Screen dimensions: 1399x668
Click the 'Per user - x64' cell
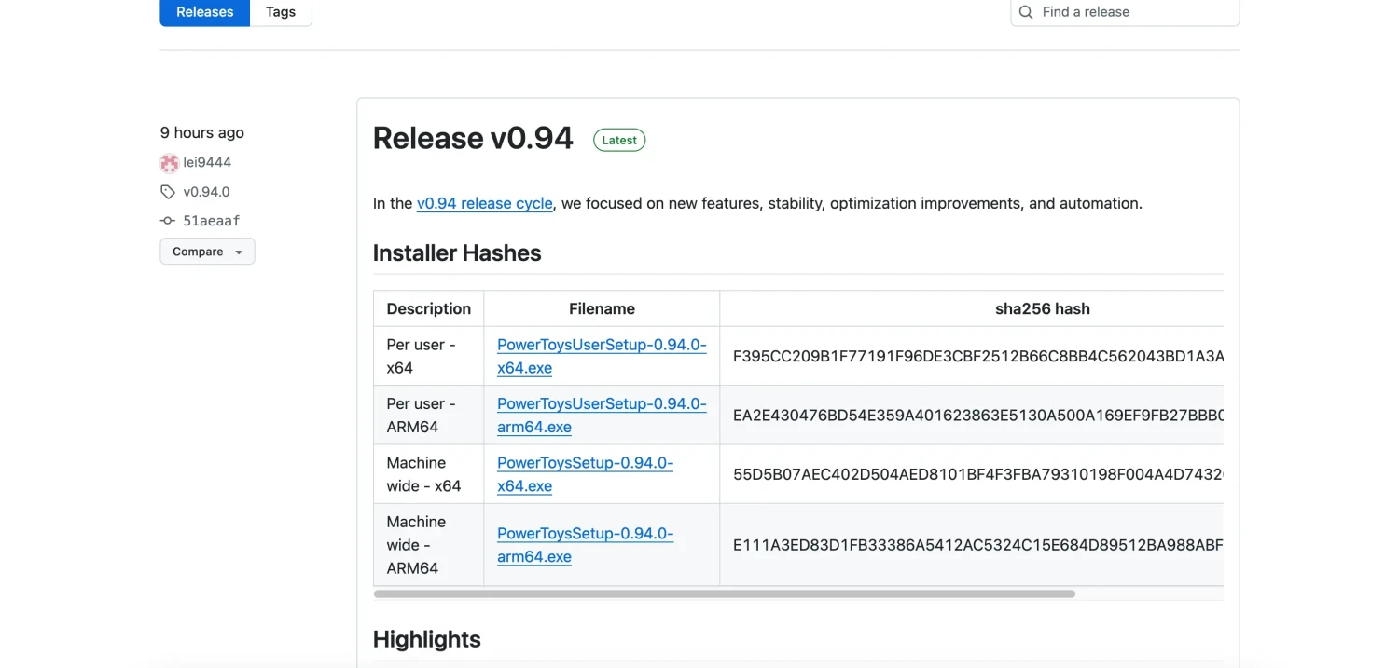[428, 356]
